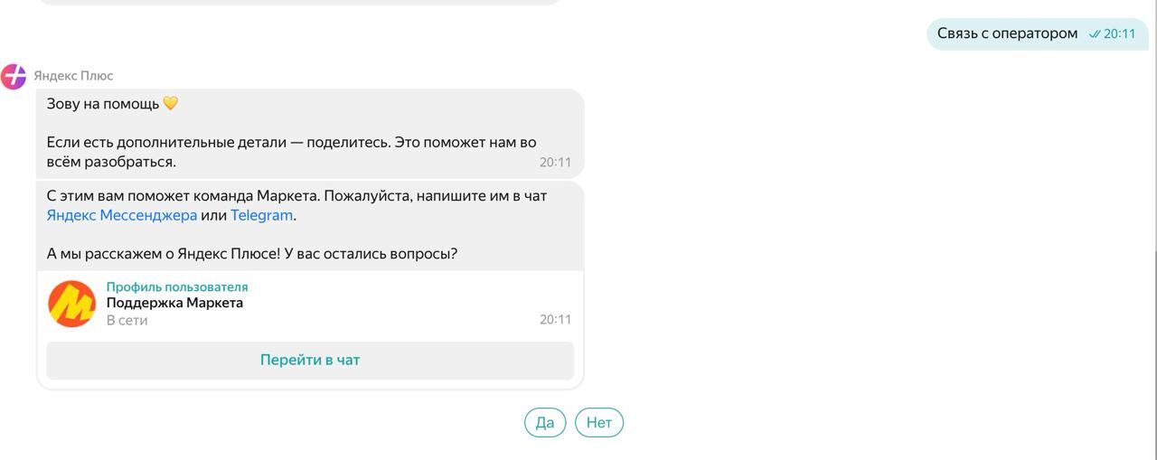
Task: Open the Профиль пользователя label
Action: [x=177, y=286]
